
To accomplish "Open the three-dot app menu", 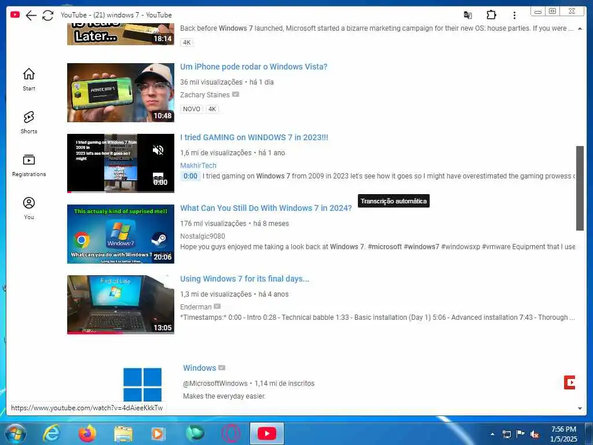I will (x=514, y=15).
